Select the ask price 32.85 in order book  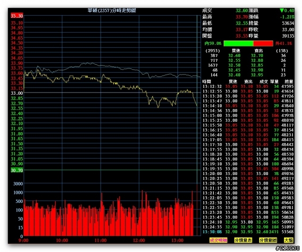pos(257,65)
